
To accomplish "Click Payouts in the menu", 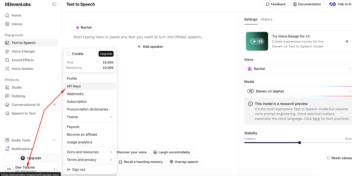I will point(90,127).
